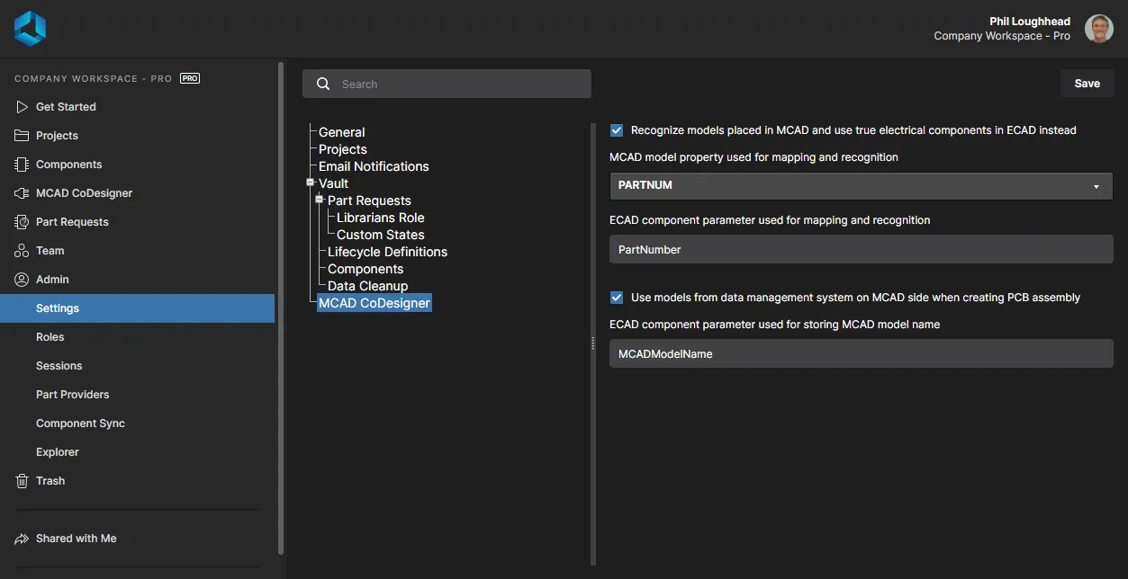This screenshot has width=1128, height=579.
Task: Uncheck Recognize models placed in MCAD checkbox
Action: 617,130
